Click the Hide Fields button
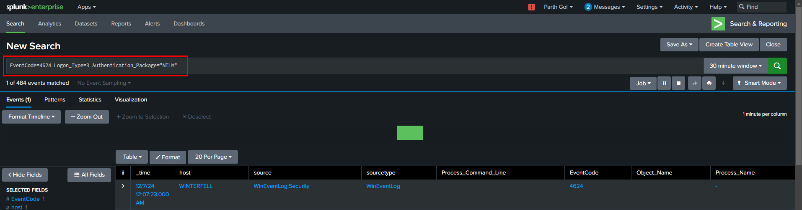802x210 pixels. pyautogui.click(x=25, y=175)
